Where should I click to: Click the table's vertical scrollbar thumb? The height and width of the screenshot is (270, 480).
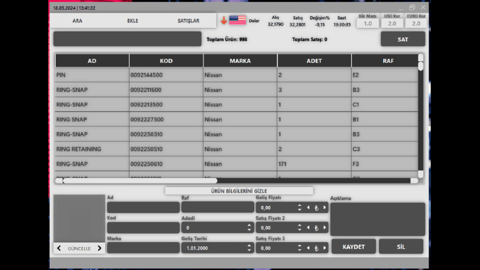point(421,66)
